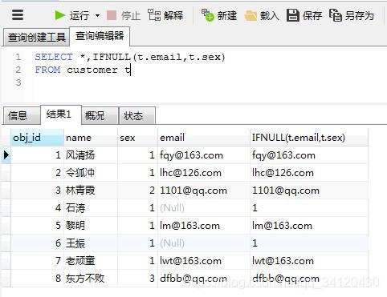Viewport: 387px width, 297px height.
Task: Click IFNULL result cell for 王振 row
Action: pyautogui.click(x=309, y=243)
